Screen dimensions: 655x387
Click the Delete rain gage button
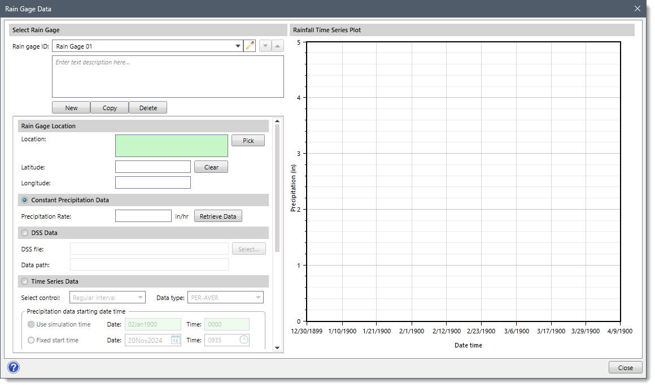click(x=148, y=108)
